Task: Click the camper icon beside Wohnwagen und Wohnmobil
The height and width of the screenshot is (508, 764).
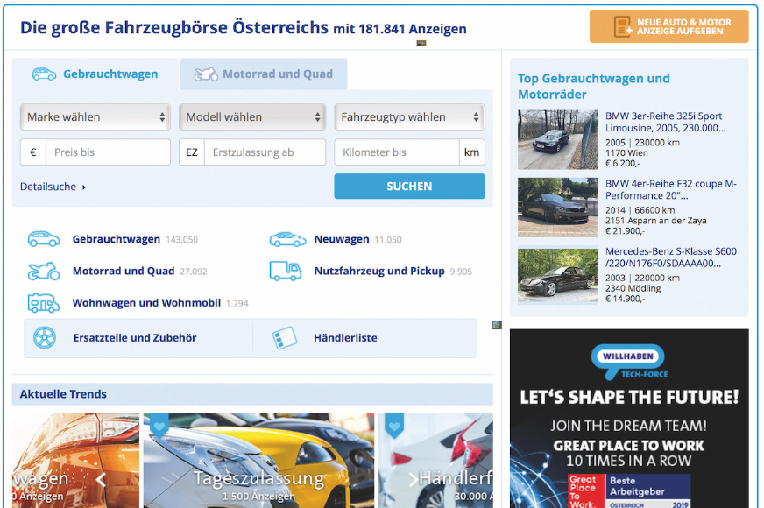Action: tap(44, 303)
